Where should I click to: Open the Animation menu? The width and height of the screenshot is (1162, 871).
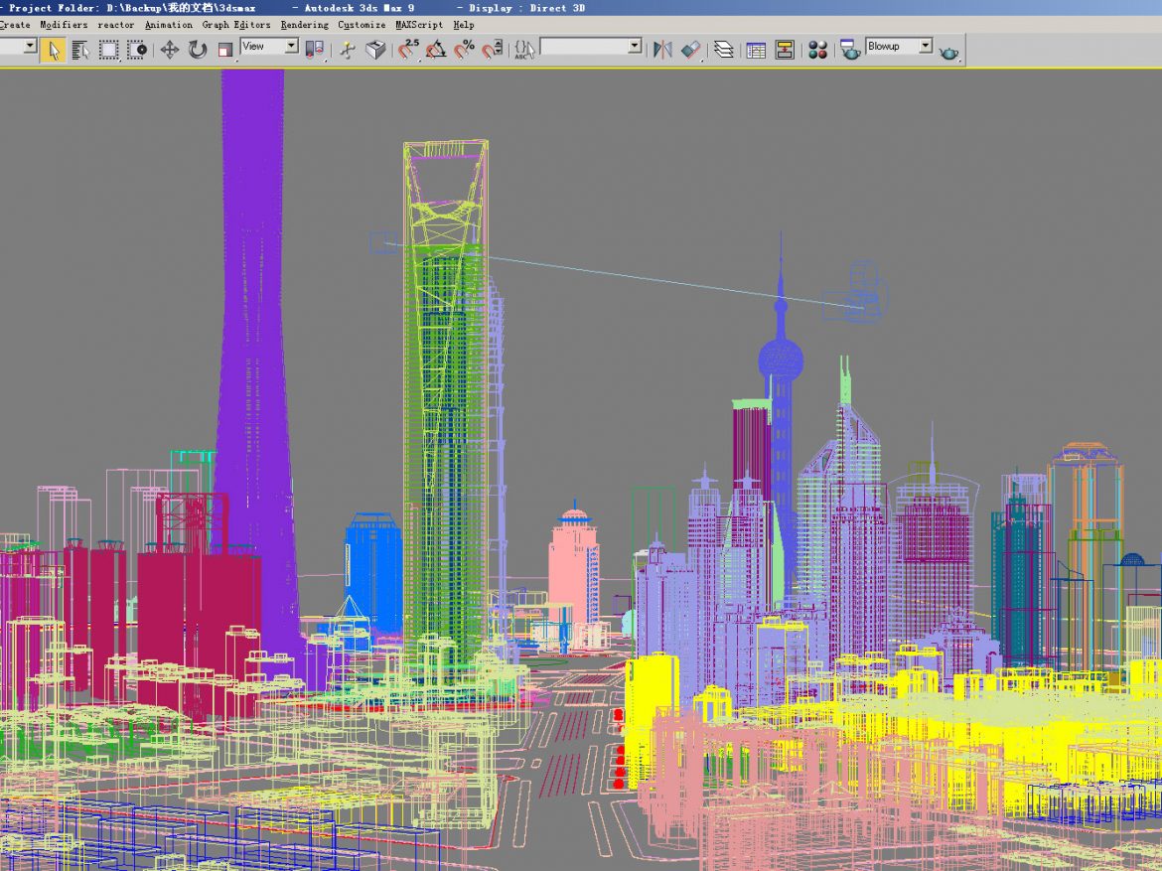coord(169,25)
